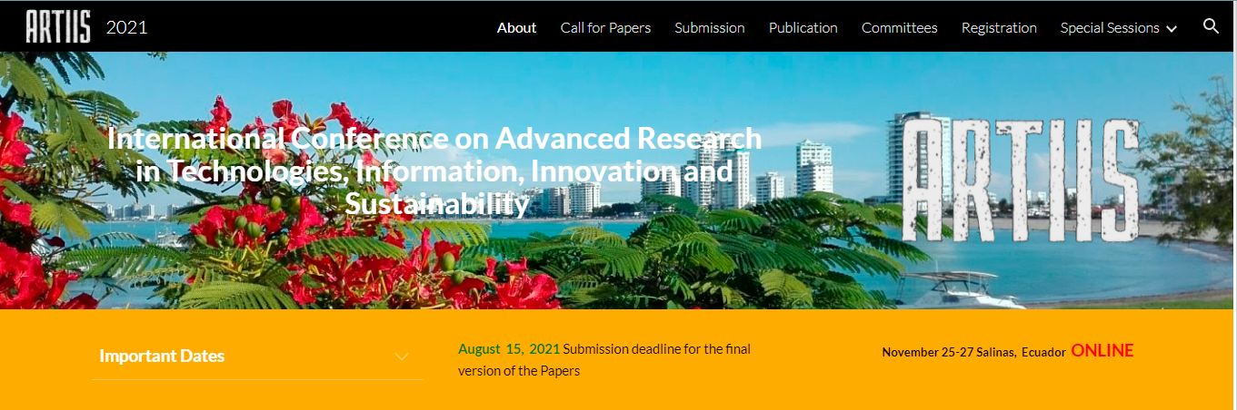The image size is (1237, 410).
Task: Go to Registration page
Action: click(999, 28)
